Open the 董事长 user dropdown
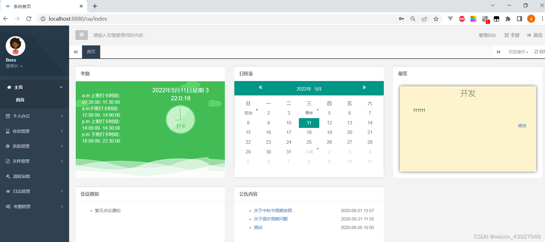 14,66
